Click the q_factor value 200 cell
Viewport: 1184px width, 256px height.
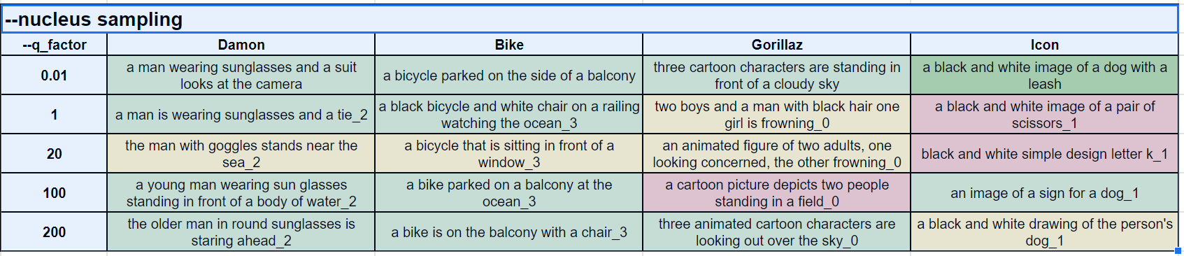click(54, 232)
